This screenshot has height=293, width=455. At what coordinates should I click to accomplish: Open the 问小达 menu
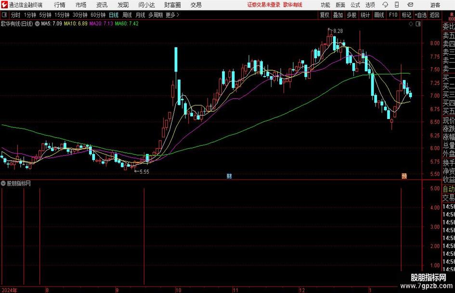click(x=146, y=5)
